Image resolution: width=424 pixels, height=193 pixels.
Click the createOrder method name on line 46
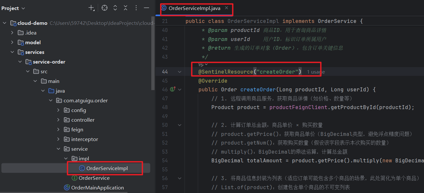point(258,89)
